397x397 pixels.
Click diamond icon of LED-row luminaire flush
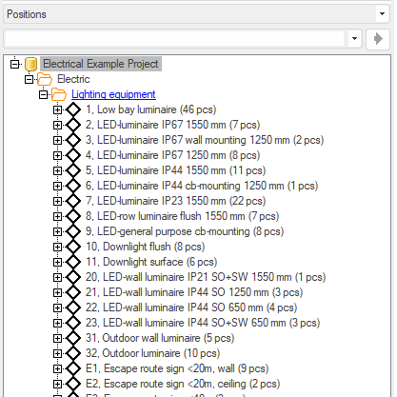[73, 216]
